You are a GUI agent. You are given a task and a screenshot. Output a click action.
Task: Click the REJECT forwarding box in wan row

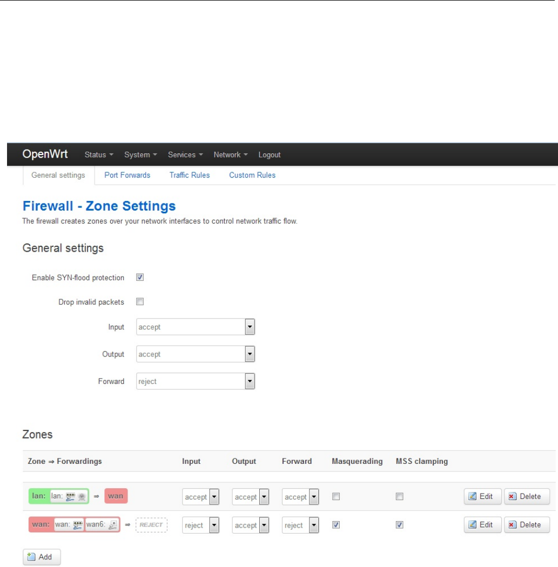tap(151, 525)
